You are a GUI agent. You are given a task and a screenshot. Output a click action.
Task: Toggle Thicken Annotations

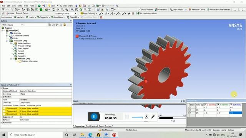146,13
